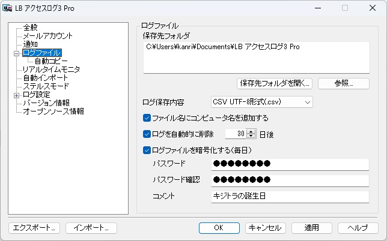The width and height of the screenshot is (387, 241).
Task: Select the ログファイル tree item
Action: pyautogui.click(x=42, y=53)
